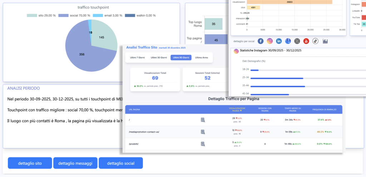Open Google Business Profile detail icon

288,41
